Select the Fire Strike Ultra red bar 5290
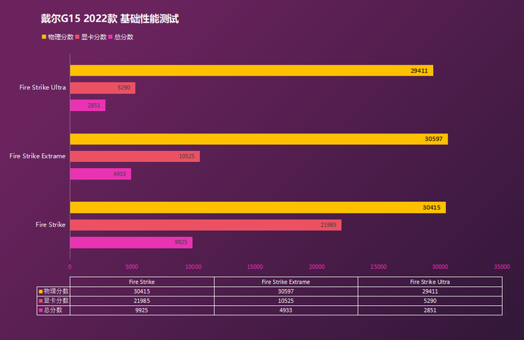 pyautogui.click(x=103, y=88)
